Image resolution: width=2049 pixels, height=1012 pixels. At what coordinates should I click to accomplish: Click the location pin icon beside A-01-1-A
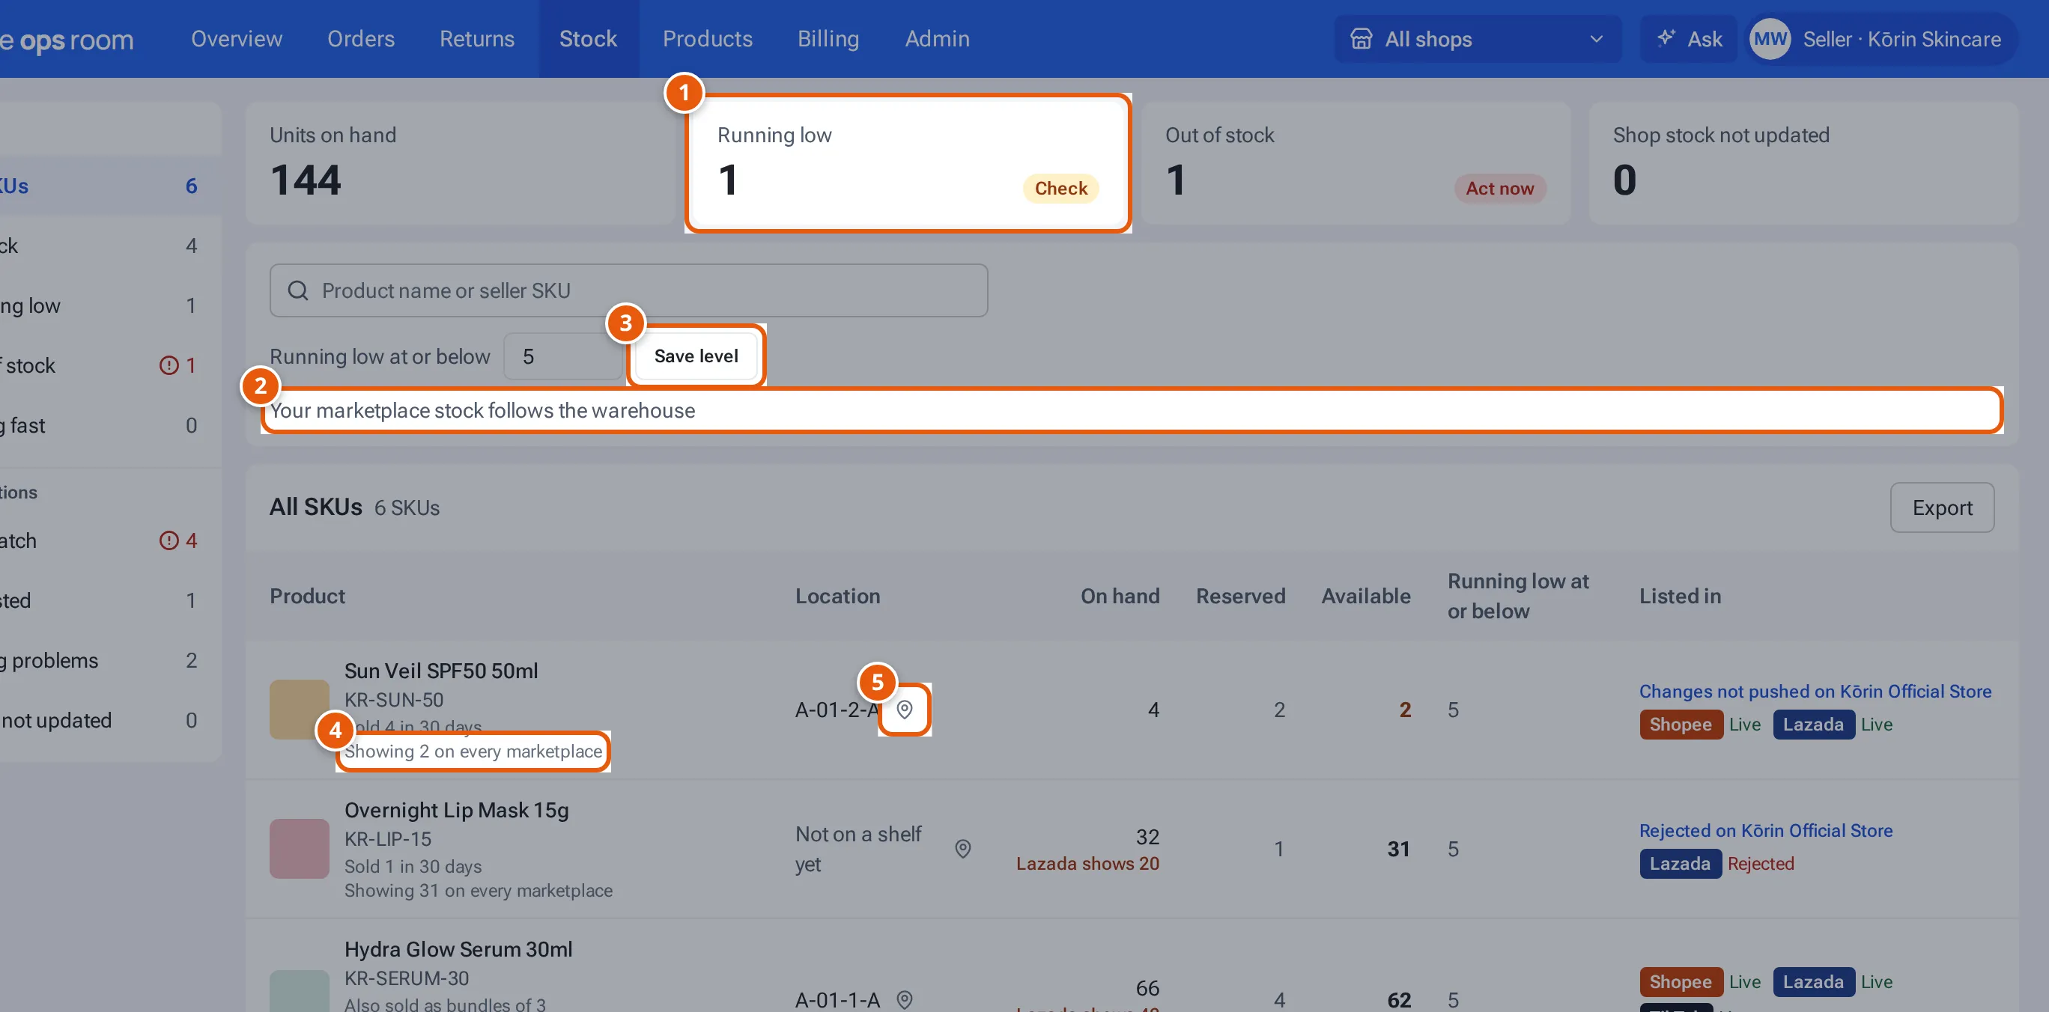coord(905,999)
